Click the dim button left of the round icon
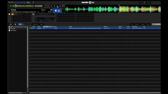Screen dimensions: 168x94 click(x=141, y=2)
